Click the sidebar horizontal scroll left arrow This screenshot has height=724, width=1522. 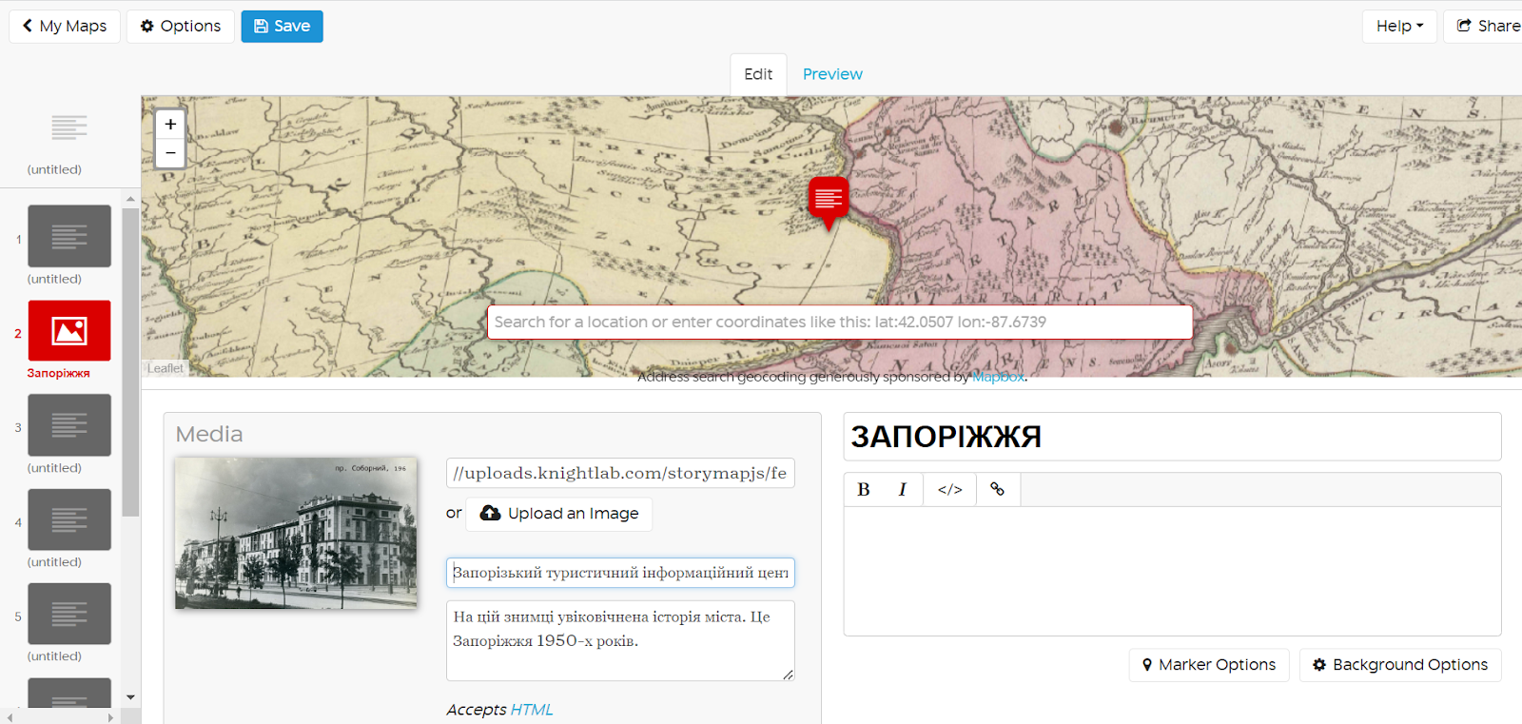click(10, 717)
